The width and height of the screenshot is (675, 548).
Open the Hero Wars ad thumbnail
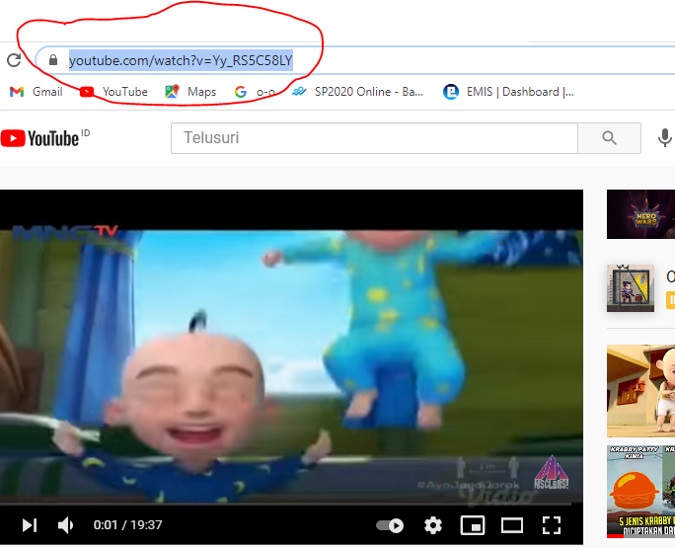(x=641, y=214)
